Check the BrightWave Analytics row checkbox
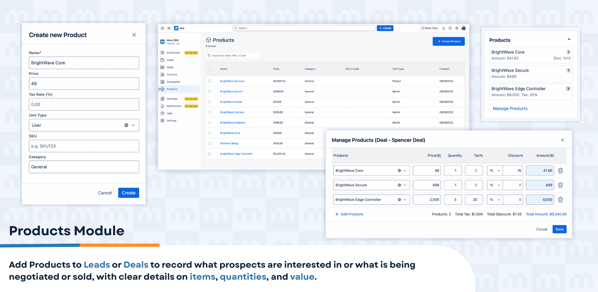This screenshot has width=598, height=292. coord(210,123)
